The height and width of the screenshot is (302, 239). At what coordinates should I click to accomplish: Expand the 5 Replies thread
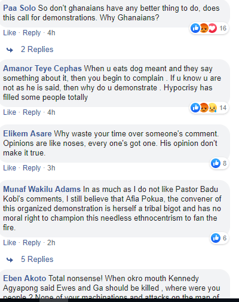click(x=37, y=259)
